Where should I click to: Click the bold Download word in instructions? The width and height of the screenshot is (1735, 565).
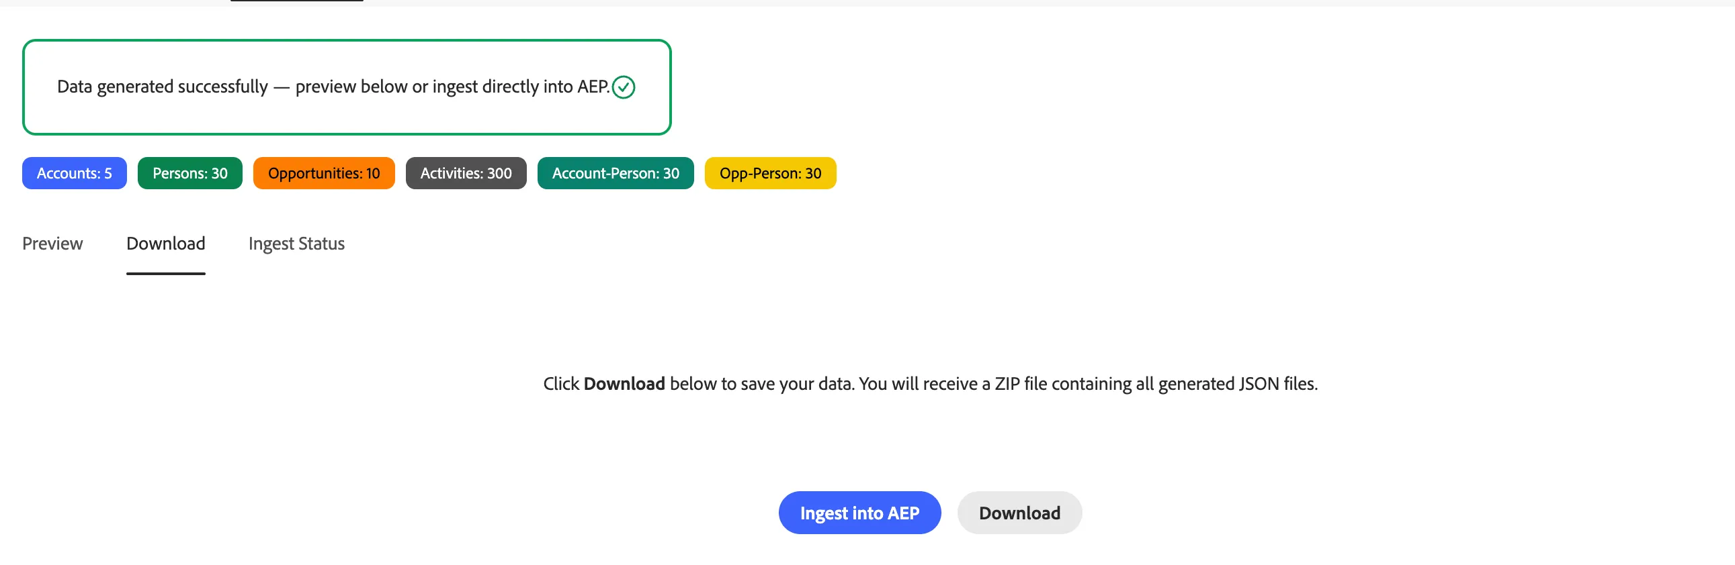(624, 384)
